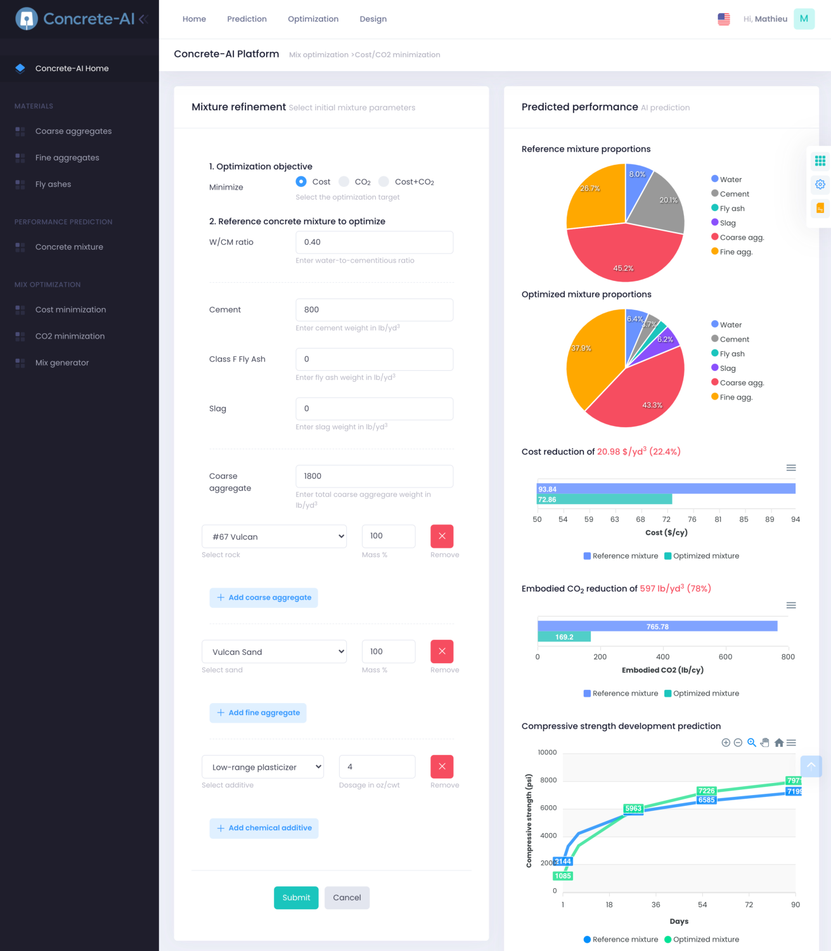The width and height of the screenshot is (831, 951).
Task: Click Slag legend swatch in optimized pie
Action: coord(715,368)
